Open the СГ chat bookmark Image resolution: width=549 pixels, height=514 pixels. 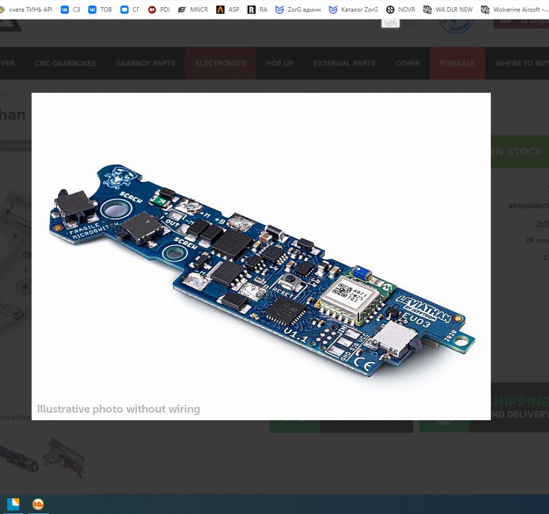pyautogui.click(x=130, y=9)
